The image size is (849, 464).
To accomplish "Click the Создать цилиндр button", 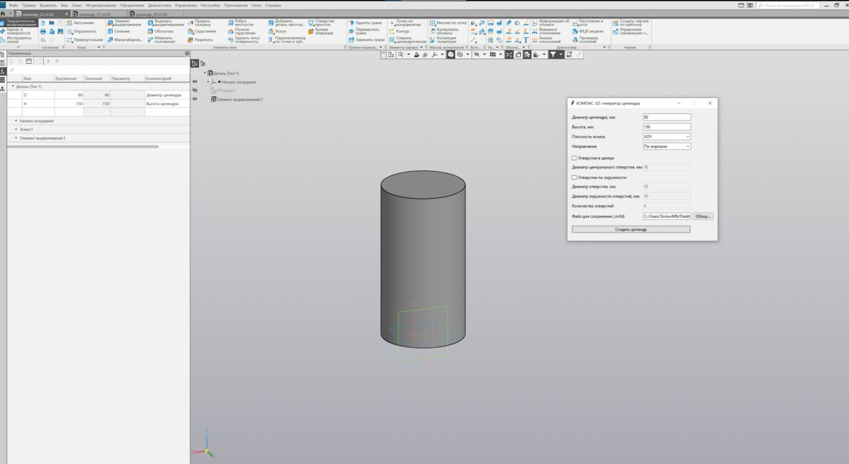I will [631, 229].
